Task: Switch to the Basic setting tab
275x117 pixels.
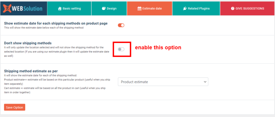Action: click(x=69, y=9)
